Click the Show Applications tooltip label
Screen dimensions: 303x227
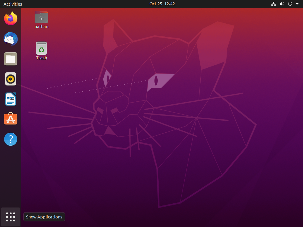(x=44, y=217)
